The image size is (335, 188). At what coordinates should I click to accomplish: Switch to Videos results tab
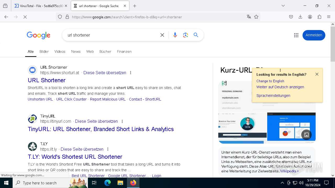pyautogui.click(x=60, y=52)
